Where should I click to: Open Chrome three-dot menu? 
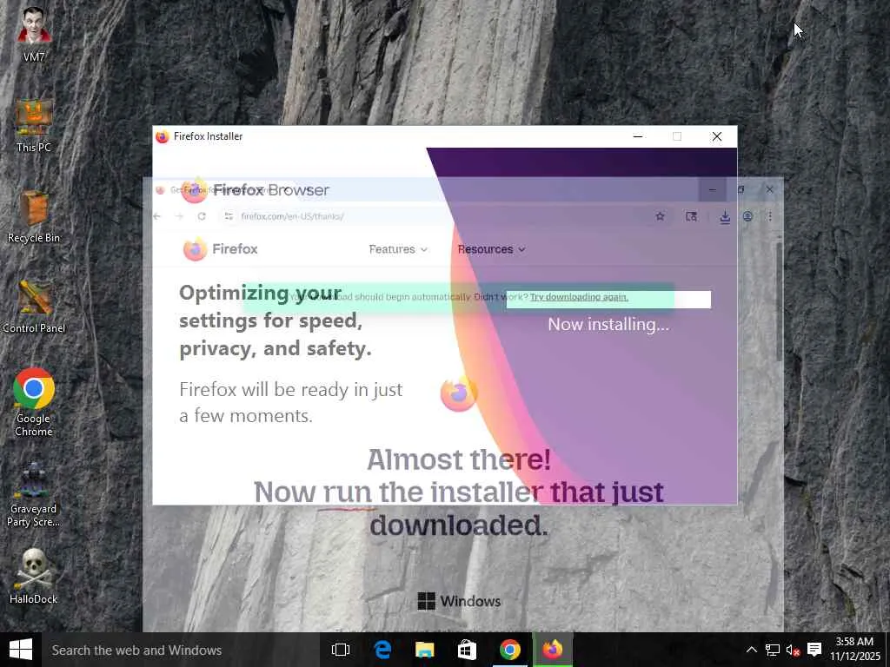coord(770,216)
